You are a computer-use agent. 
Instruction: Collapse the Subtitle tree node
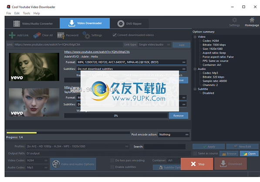coord(195,89)
